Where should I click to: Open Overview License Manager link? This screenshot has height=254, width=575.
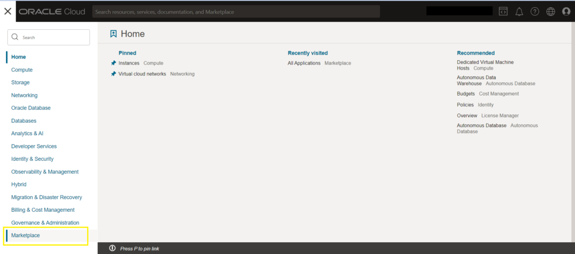pos(467,116)
